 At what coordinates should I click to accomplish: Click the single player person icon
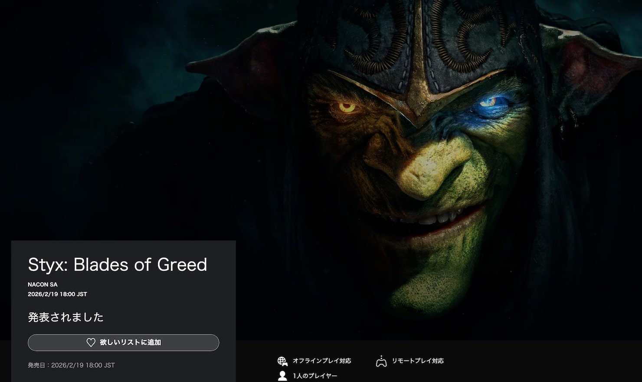(282, 376)
